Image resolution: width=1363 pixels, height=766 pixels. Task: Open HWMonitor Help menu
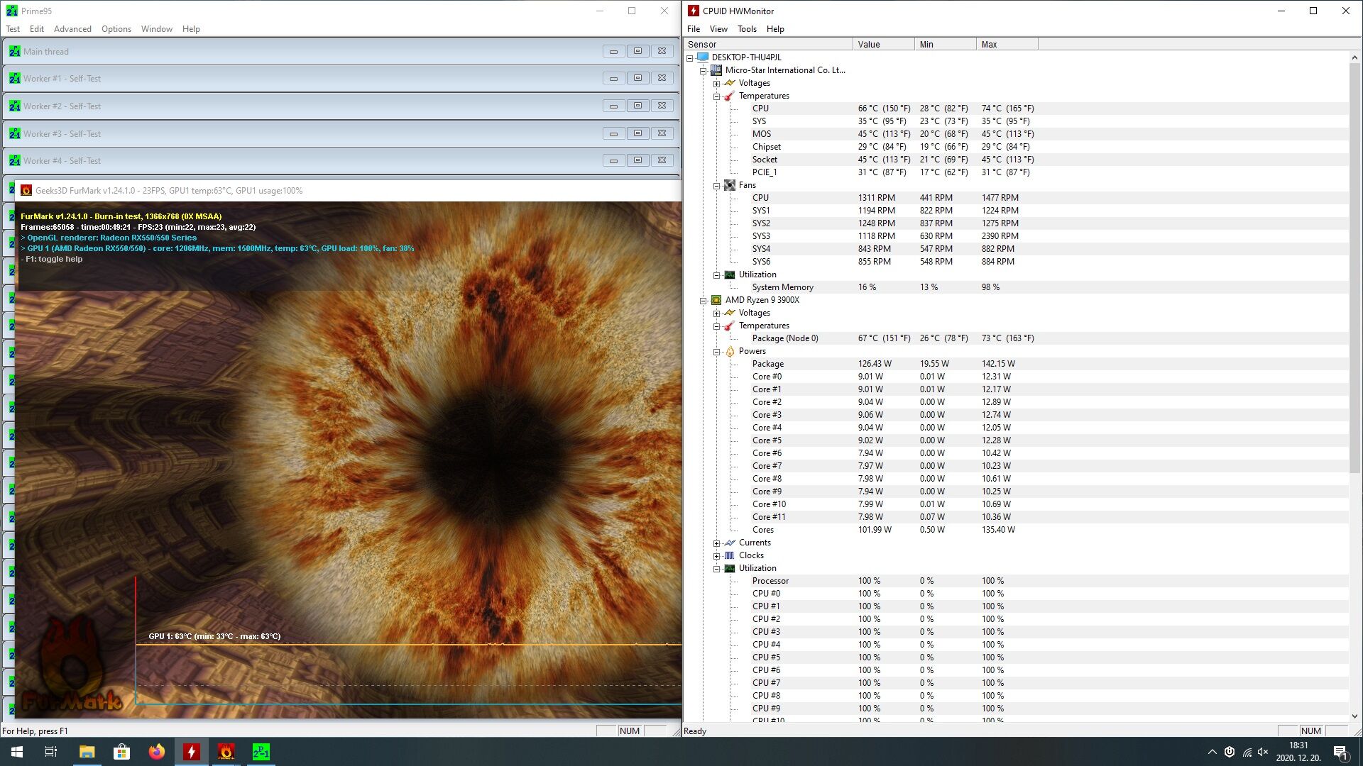[x=775, y=29]
